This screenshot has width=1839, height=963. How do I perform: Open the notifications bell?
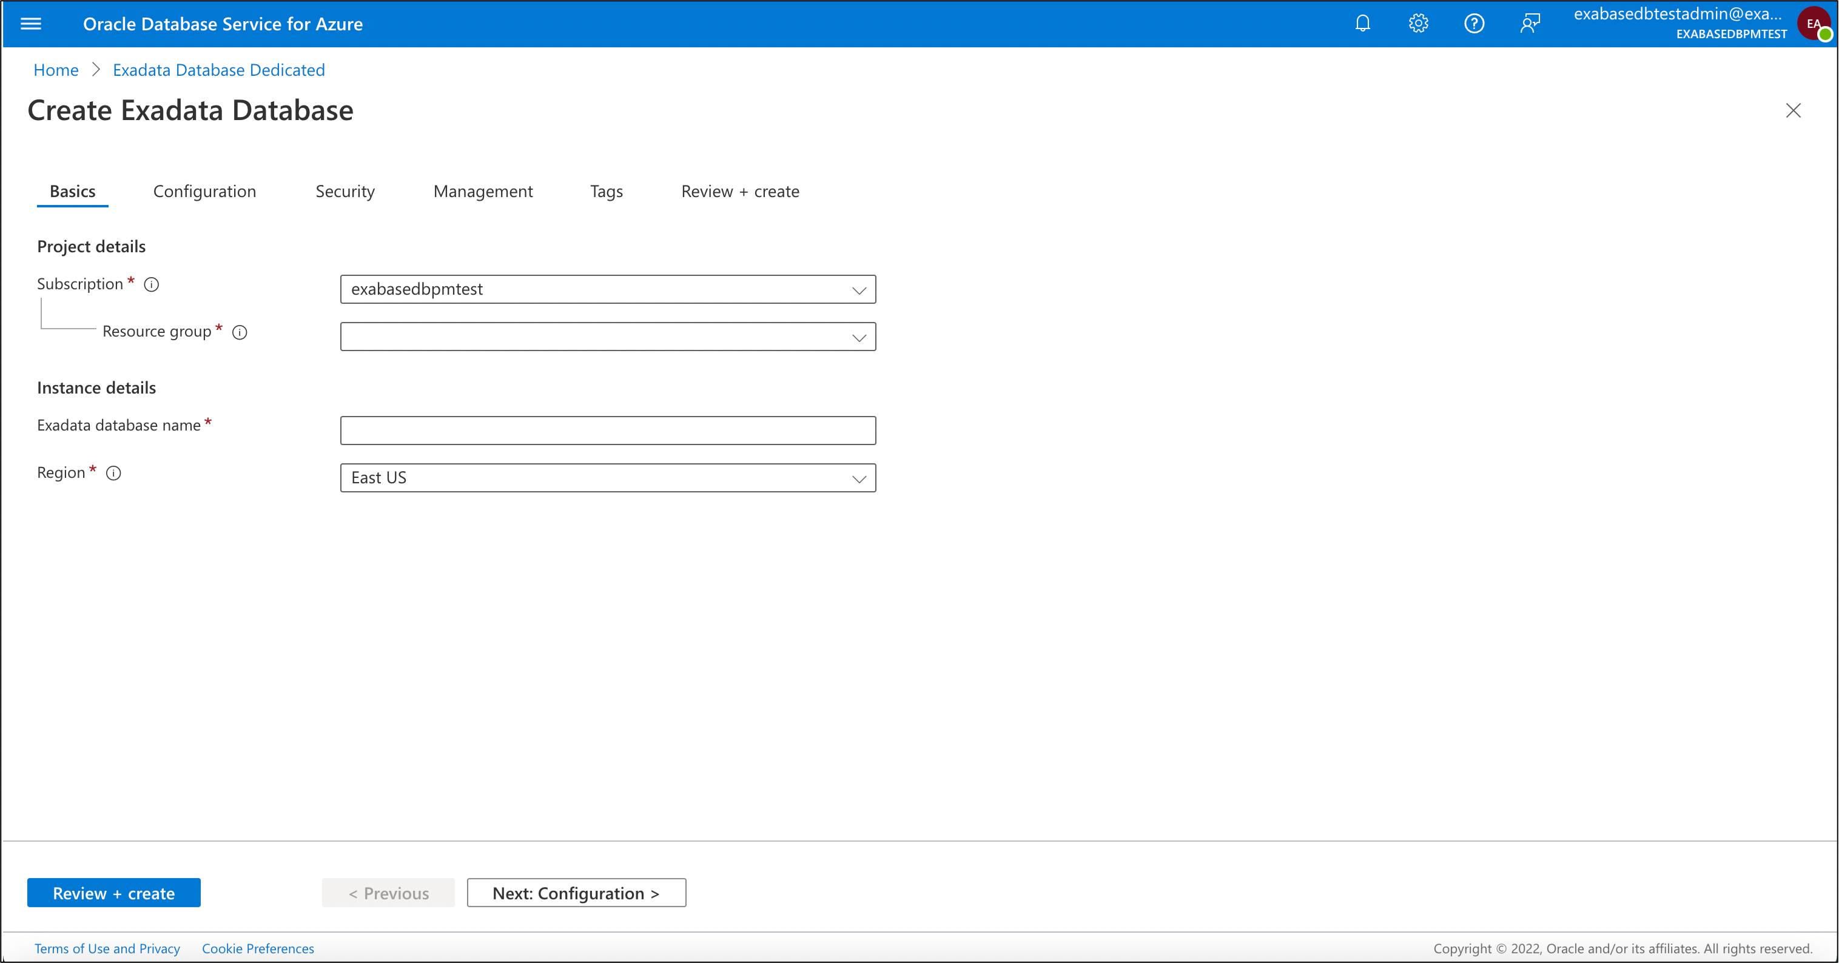(x=1362, y=23)
